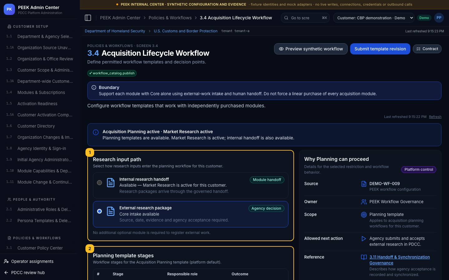Image resolution: width=449 pixels, height=280 pixels.
Task: Click the DEMO-WF-009 source text
Action: click(384, 184)
